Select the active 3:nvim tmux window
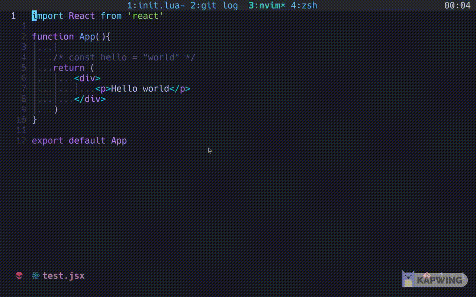The width and height of the screenshot is (476, 297). pyautogui.click(x=267, y=5)
